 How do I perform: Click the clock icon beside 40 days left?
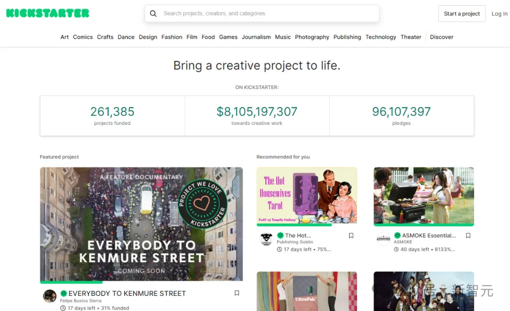click(396, 249)
